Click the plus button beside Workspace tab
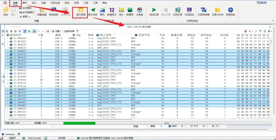 (x=19, y=134)
